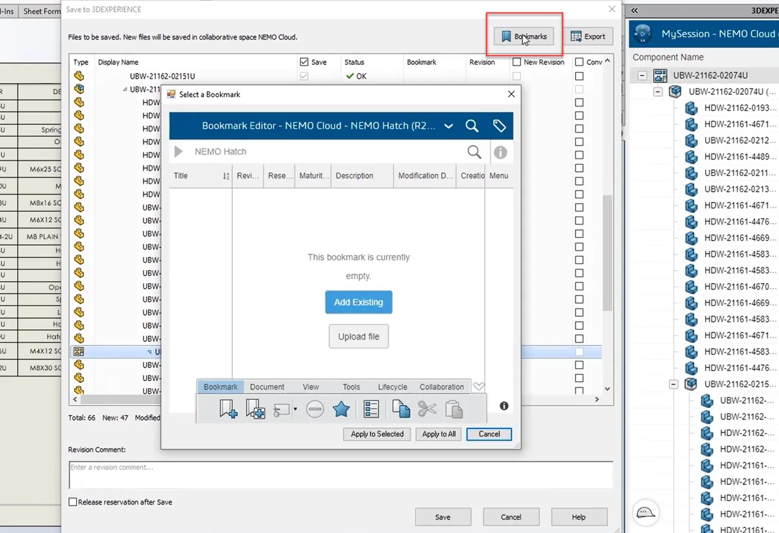The width and height of the screenshot is (779, 533).
Task: Collapse the UBW-21162-0215 tree node
Action: click(673, 384)
